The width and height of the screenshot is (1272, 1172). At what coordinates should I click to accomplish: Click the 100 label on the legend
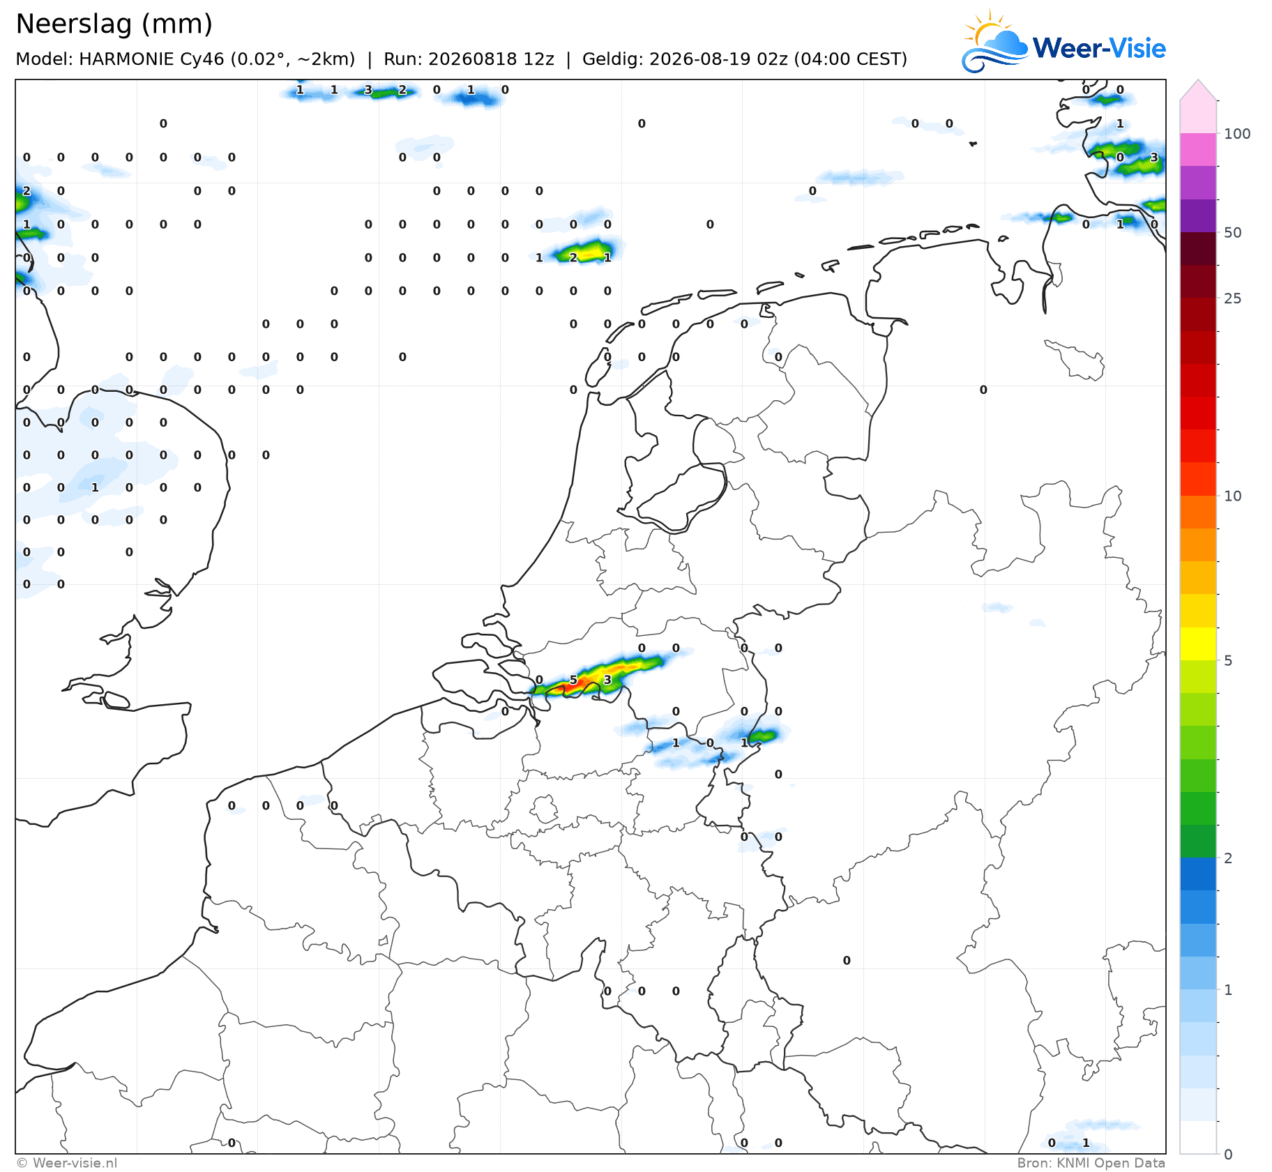(1237, 134)
